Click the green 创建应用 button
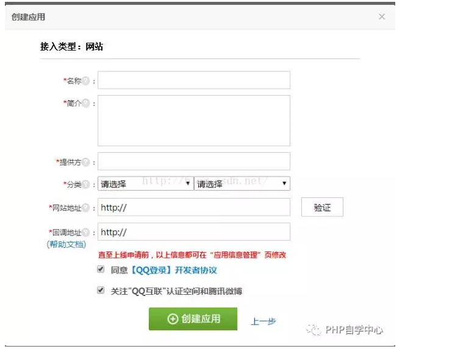The height and width of the screenshot is (349, 466). (x=193, y=319)
